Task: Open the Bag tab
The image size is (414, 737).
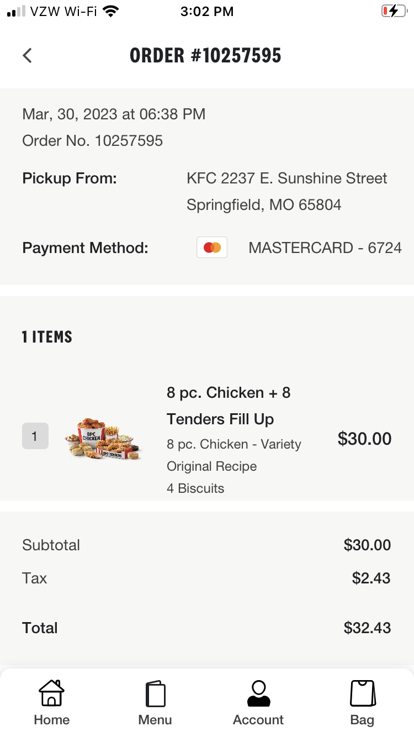Action: click(362, 703)
